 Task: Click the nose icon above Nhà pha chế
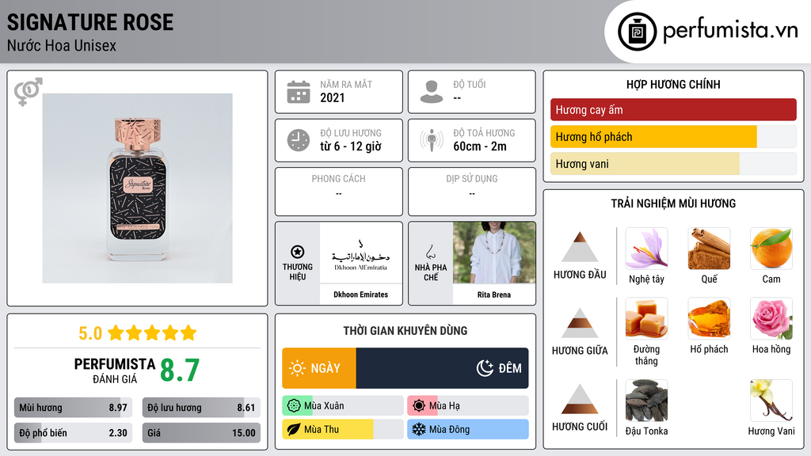pyautogui.click(x=430, y=252)
